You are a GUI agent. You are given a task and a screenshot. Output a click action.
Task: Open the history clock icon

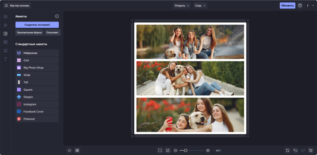pos(311,150)
